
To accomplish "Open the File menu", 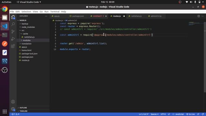I will coord(12,12).
